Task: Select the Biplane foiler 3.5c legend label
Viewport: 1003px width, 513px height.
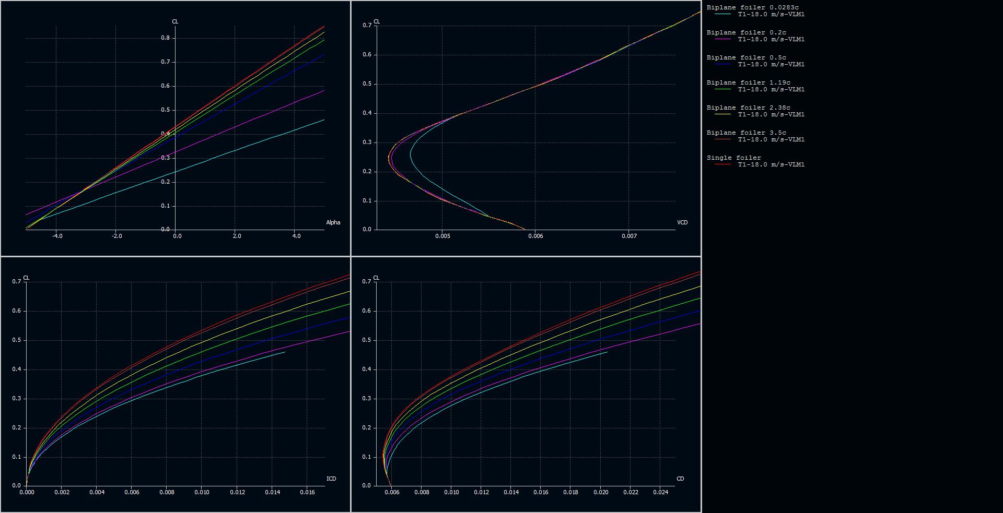Action: tap(746, 133)
